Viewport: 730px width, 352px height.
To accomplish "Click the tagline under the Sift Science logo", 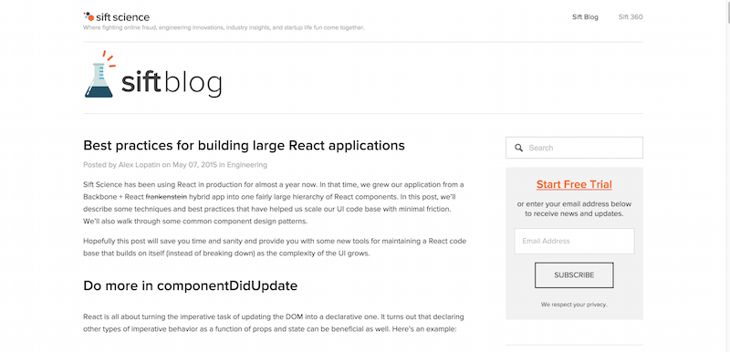I will click(x=224, y=28).
